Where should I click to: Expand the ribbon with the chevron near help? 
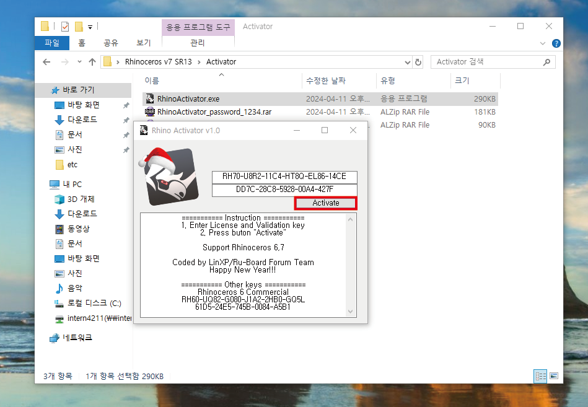click(543, 43)
